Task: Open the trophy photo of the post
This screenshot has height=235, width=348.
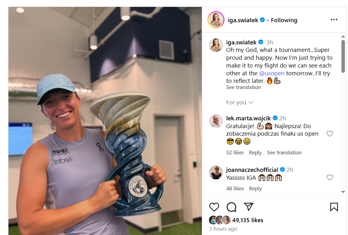Action: coord(105,121)
